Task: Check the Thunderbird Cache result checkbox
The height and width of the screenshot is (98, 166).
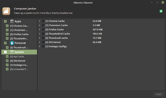Action: [x=43, y=34]
